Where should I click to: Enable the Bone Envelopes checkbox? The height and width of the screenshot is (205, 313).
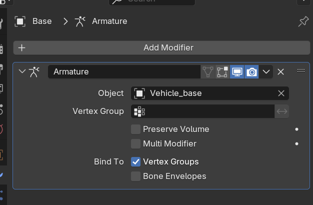(x=135, y=176)
